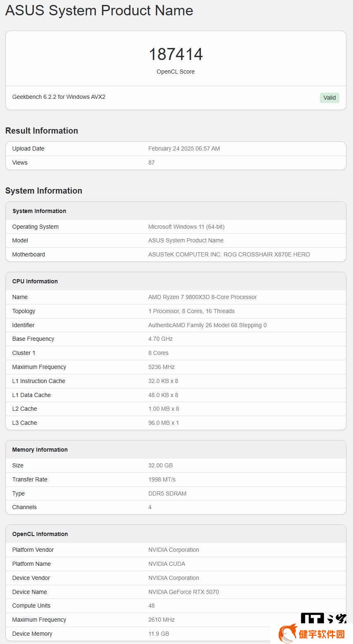Screen dimensions: 353x644
Task: Select topology 1 Processor, 8 Cores, 16 Threads
Action: [x=191, y=311]
